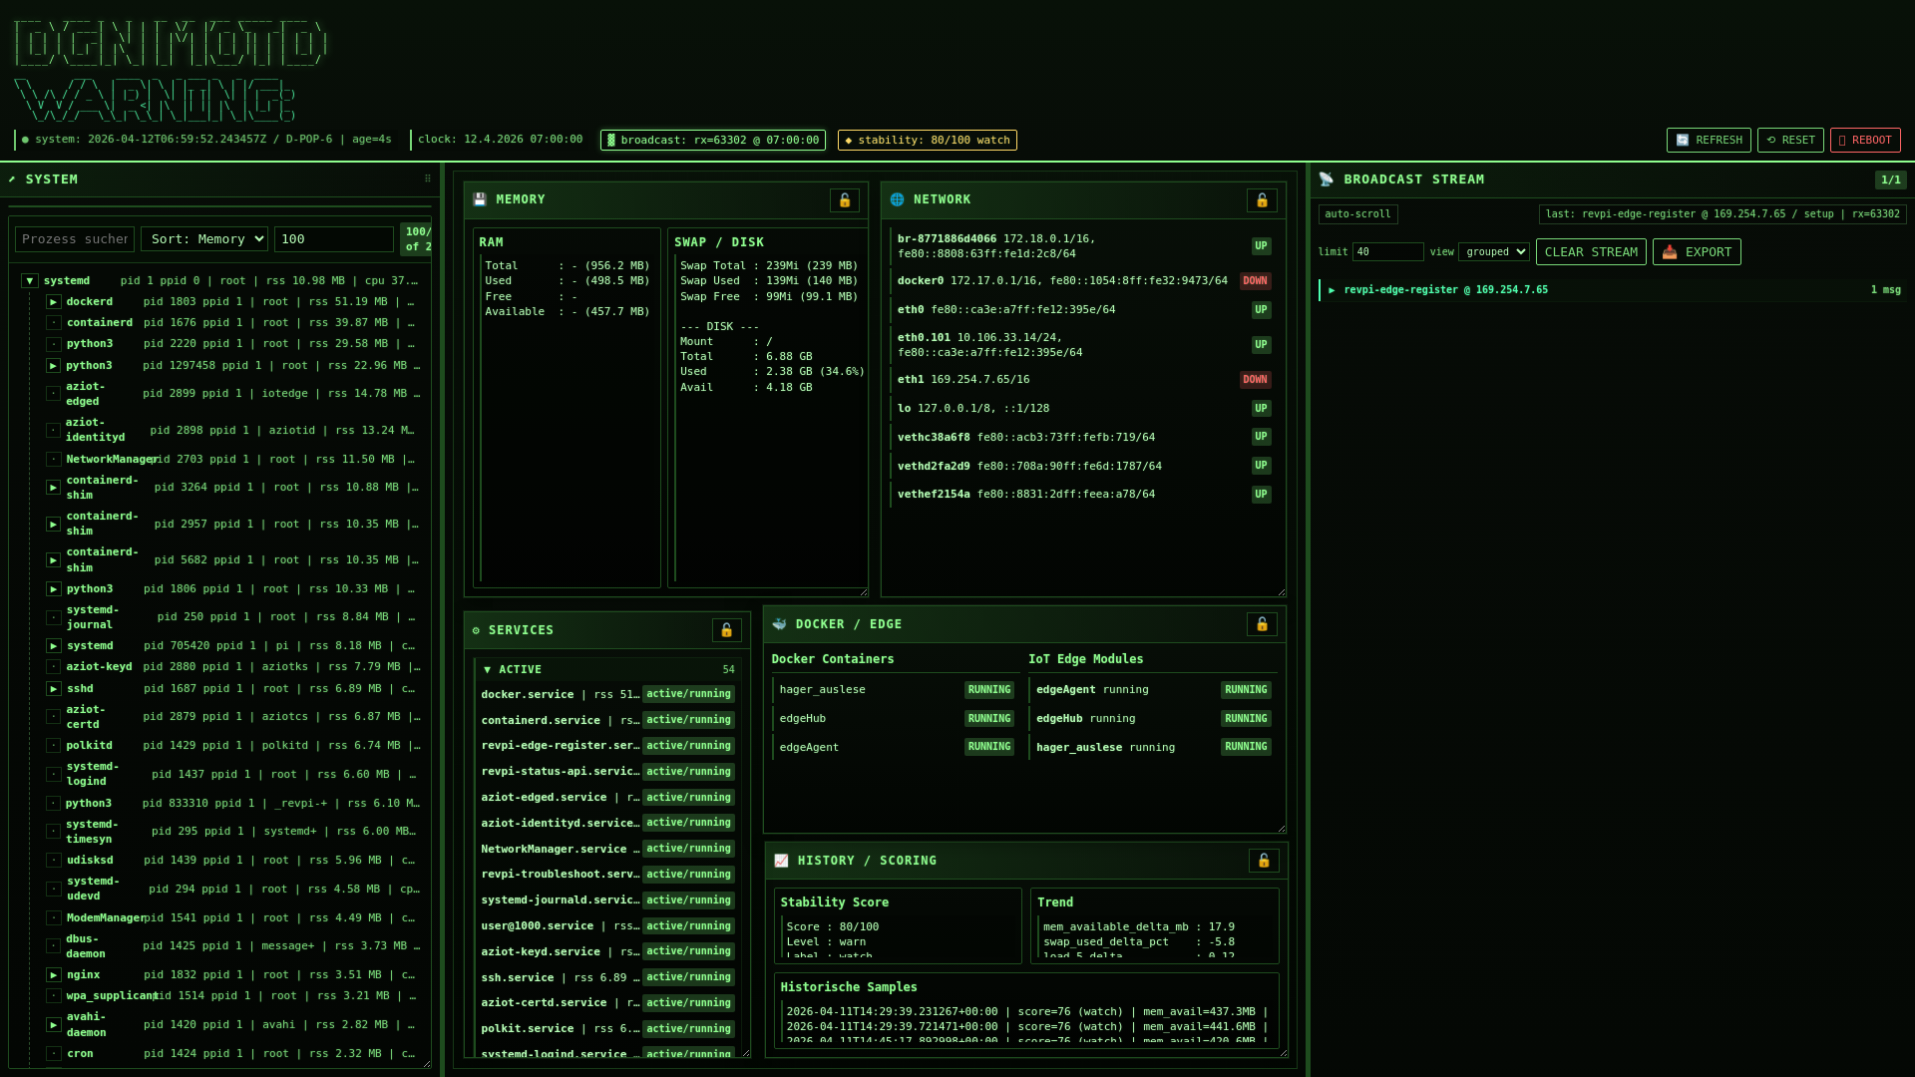Toggle the Docker / Edge panel lock
This screenshot has height=1077, width=1915.
coord(1262,624)
